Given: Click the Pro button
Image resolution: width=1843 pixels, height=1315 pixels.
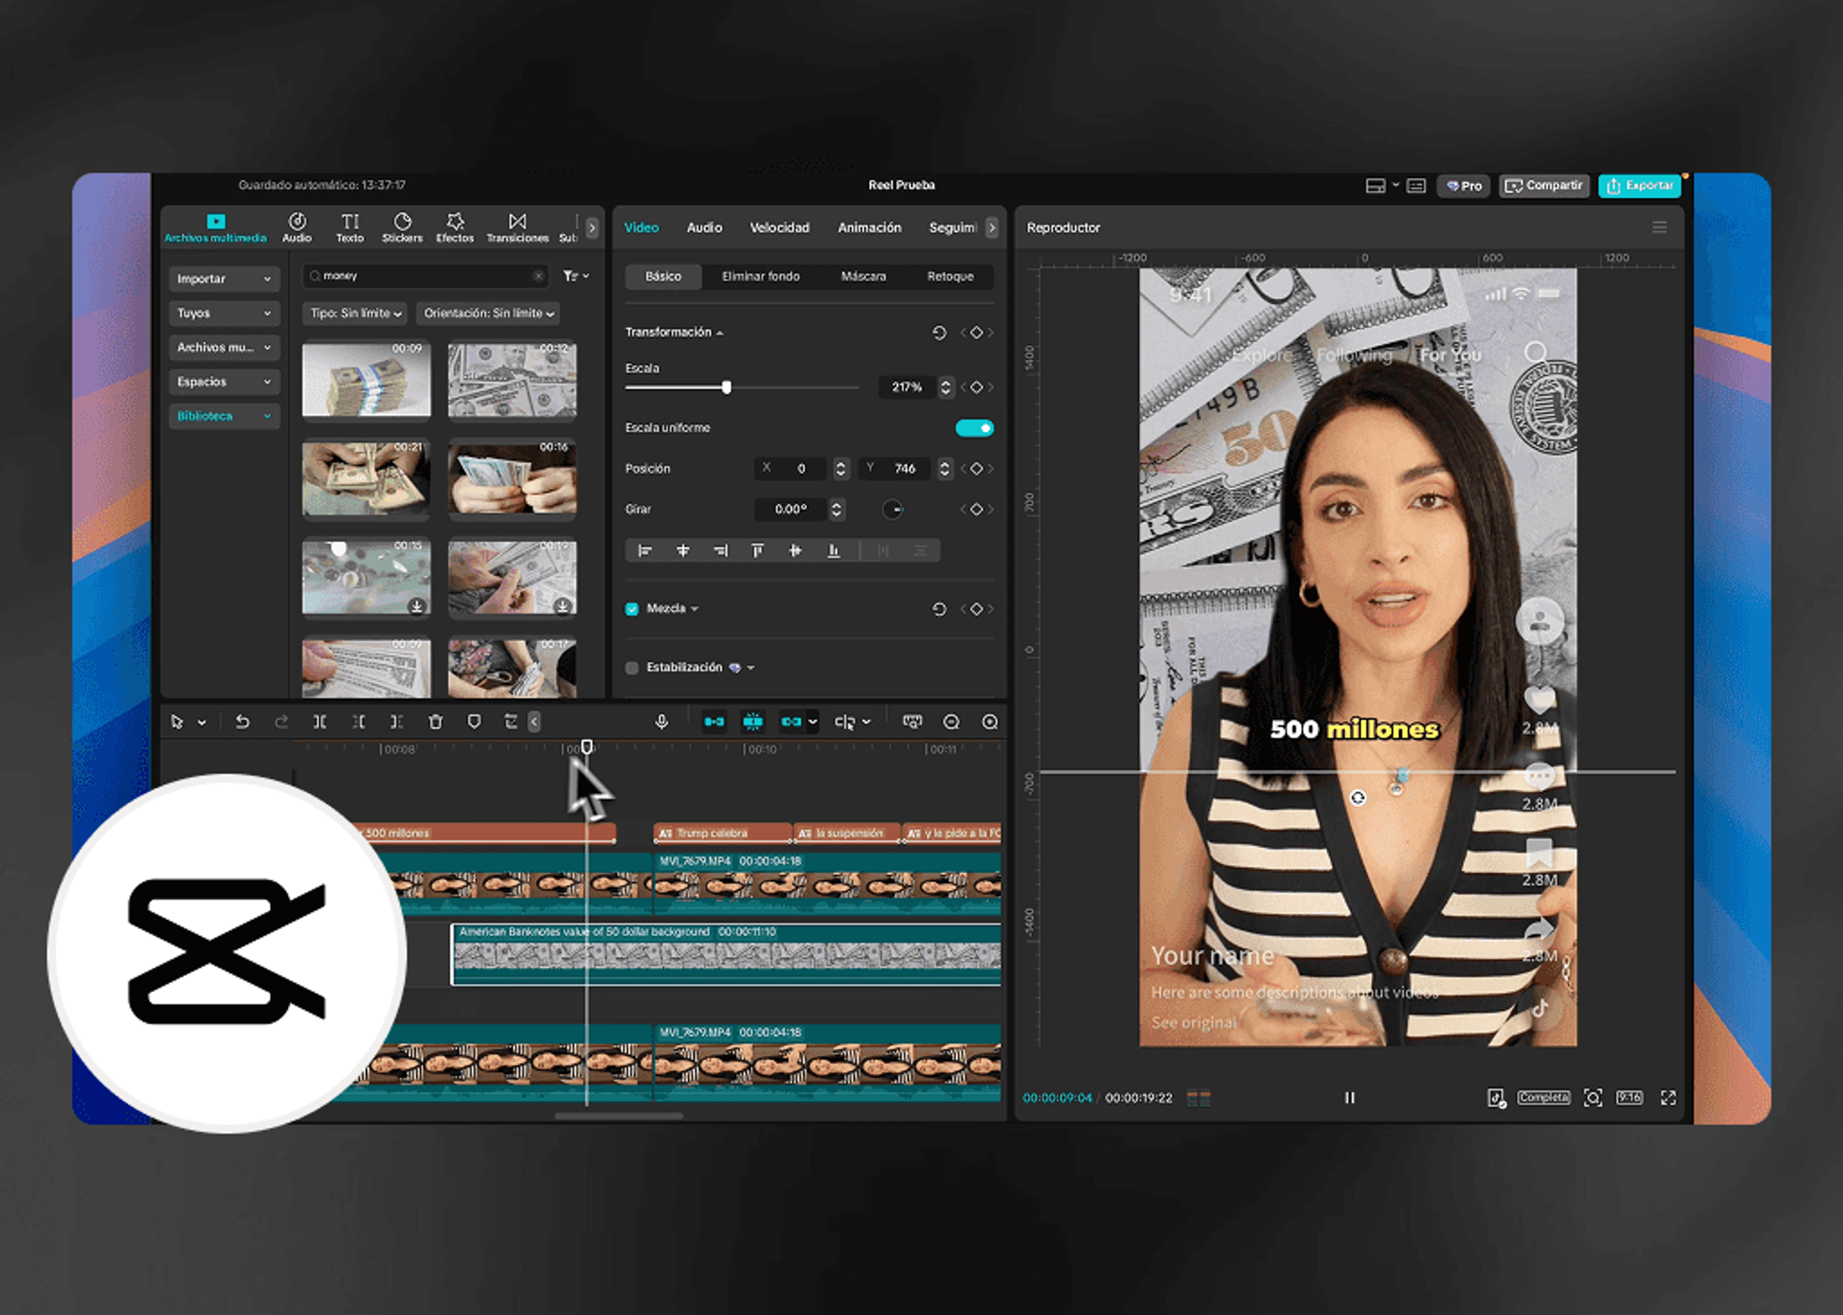Looking at the screenshot, I should click(1464, 186).
